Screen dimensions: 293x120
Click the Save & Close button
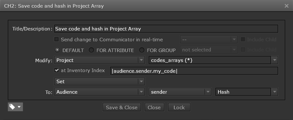tap(122, 107)
